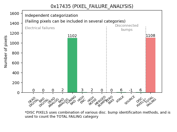Click the SOURCE axis label
This screenshot has height=132, width=177.
point(130,99)
